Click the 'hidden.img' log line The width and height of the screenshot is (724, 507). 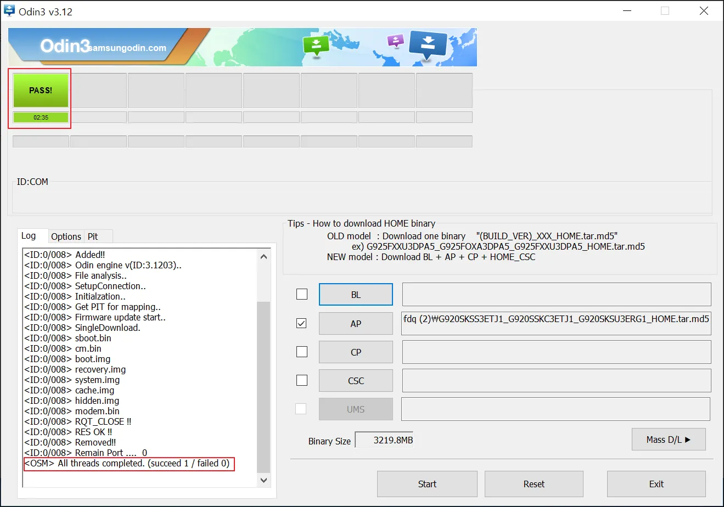(x=71, y=401)
